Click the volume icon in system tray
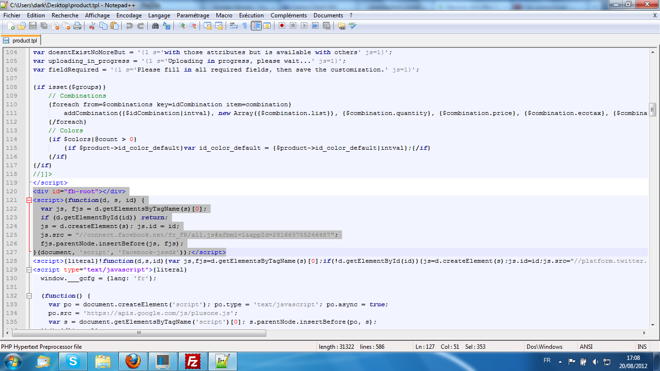Viewport: 660px width, 371px height. [x=595, y=361]
